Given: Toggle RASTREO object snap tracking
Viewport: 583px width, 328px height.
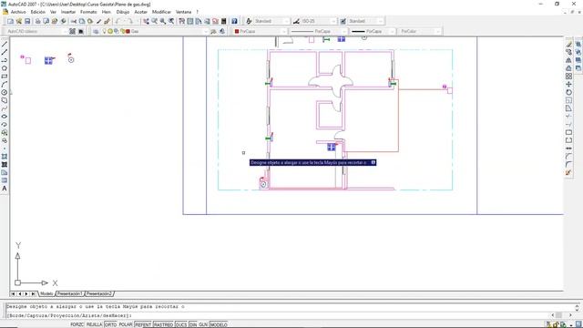Looking at the screenshot, I should point(163,324).
